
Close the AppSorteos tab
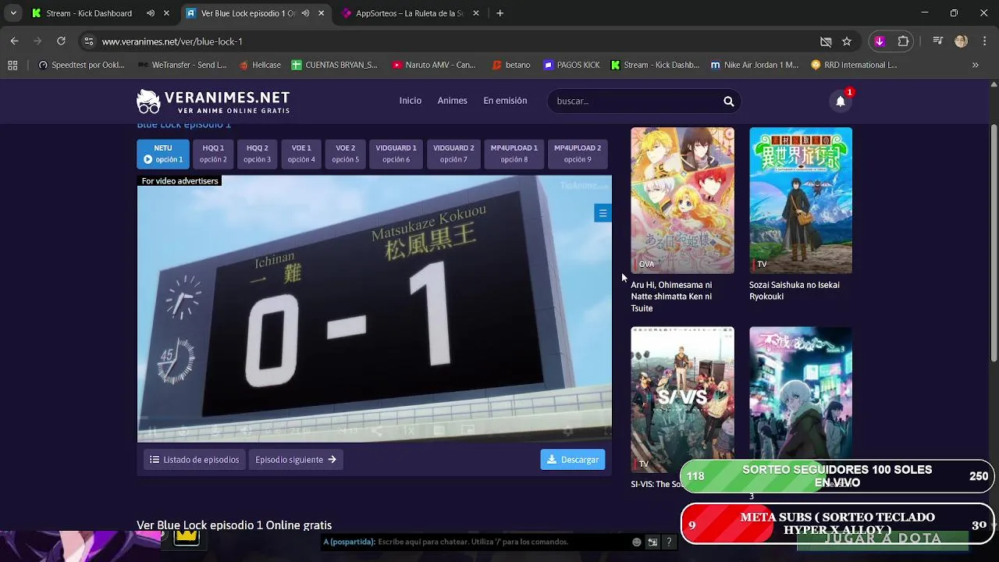(475, 13)
